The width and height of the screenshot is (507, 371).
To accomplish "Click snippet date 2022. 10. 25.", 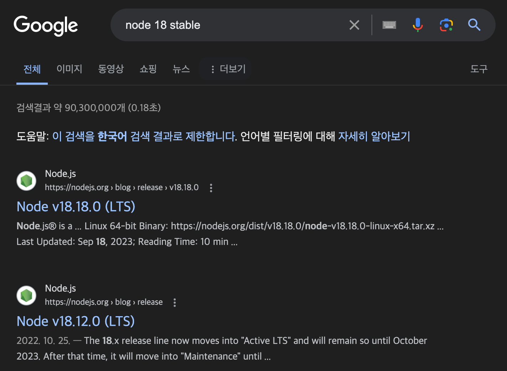I will click(43, 341).
